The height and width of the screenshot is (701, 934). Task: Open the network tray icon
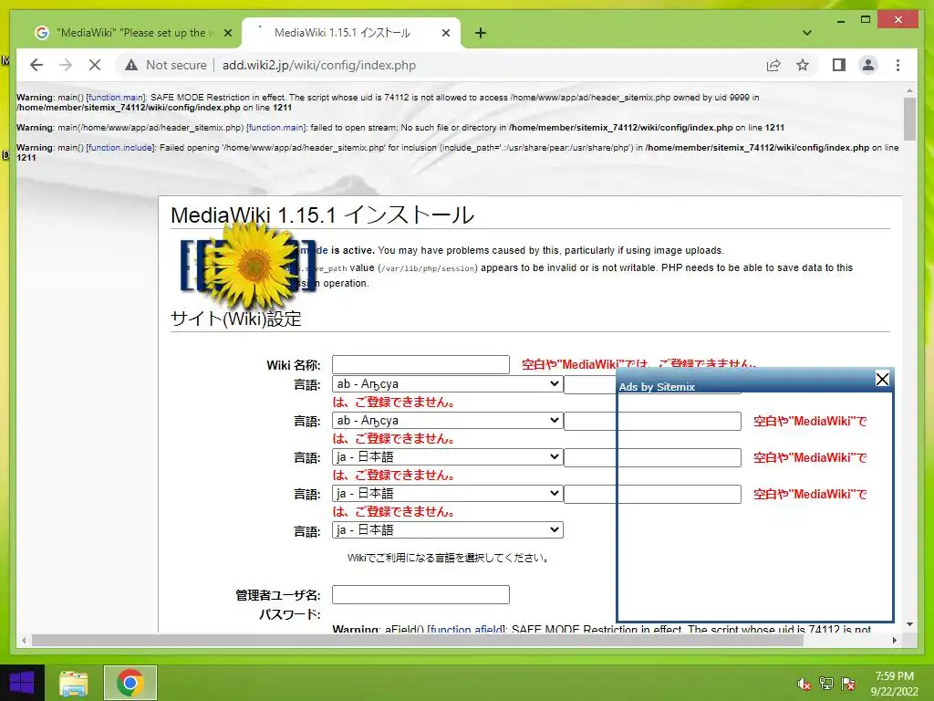click(x=826, y=683)
